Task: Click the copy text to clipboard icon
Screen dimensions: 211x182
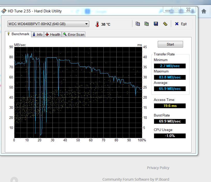Action: [x=138, y=24]
